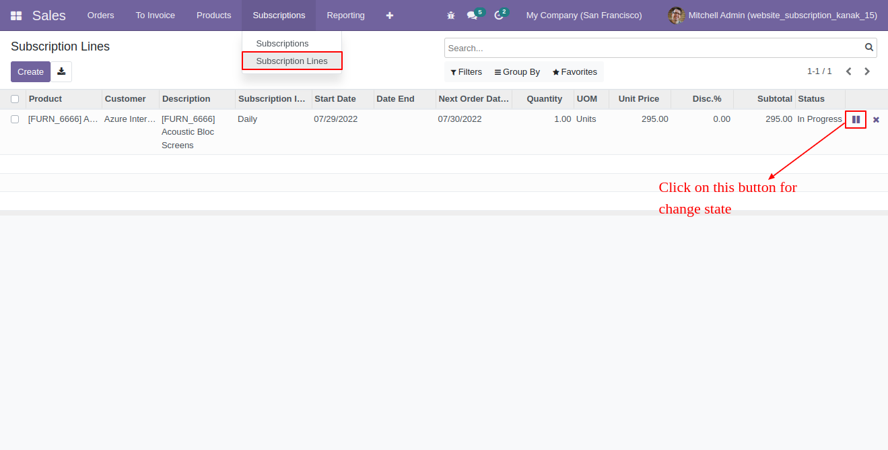Focus the Search input field

(654, 48)
